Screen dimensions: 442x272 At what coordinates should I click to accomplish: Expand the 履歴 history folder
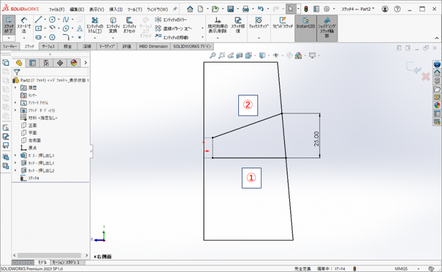point(16,88)
